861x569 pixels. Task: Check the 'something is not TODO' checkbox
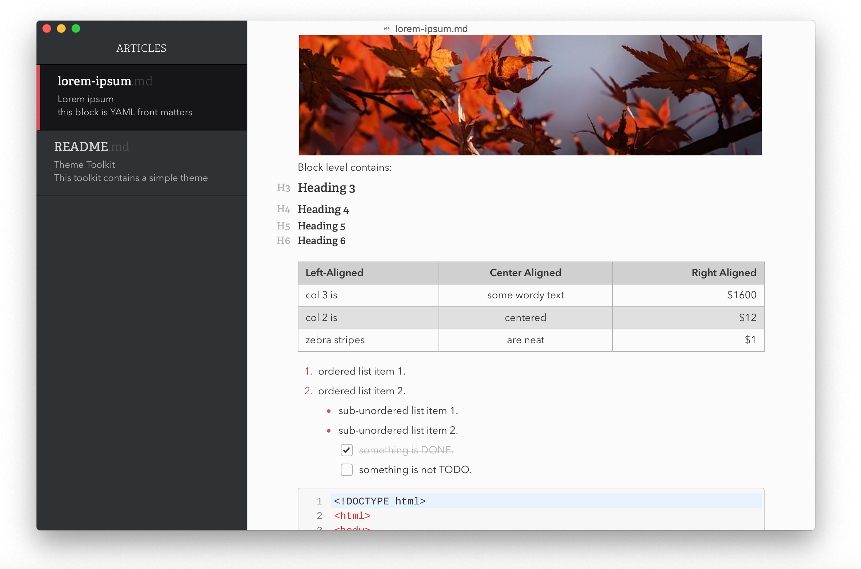click(347, 470)
